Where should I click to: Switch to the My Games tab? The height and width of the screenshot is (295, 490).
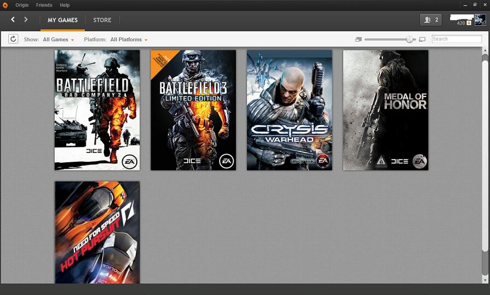[x=62, y=20]
